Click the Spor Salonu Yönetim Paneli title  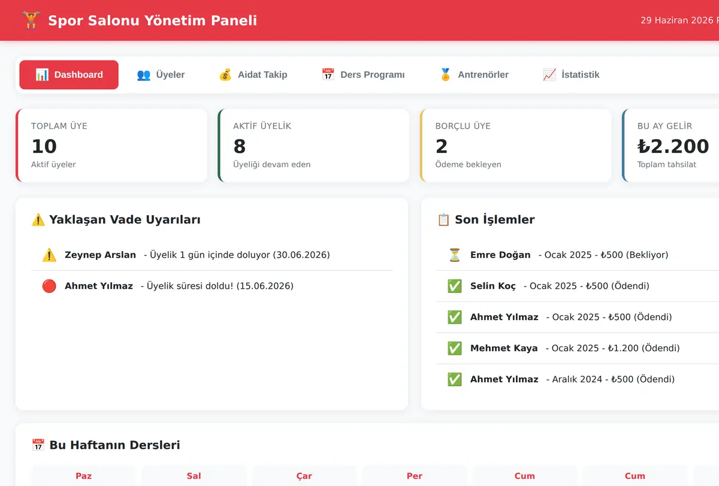pyautogui.click(x=152, y=20)
